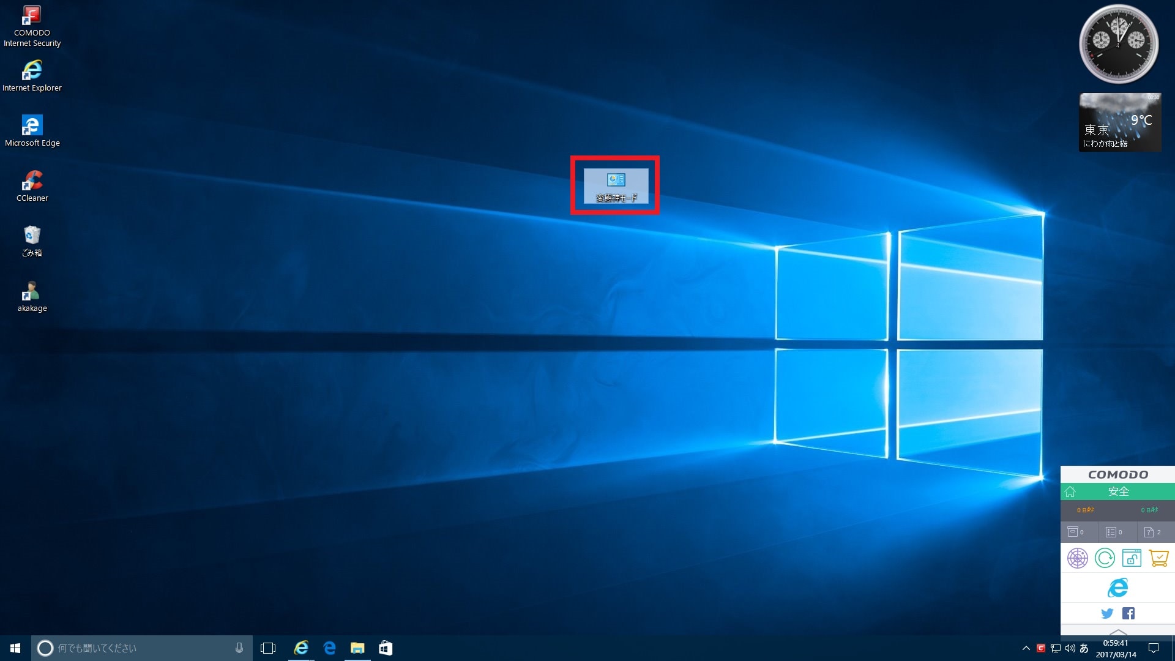Click the COMODO shopping cart icon
Image resolution: width=1175 pixels, height=661 pixels.
[x=1159, y=558]
